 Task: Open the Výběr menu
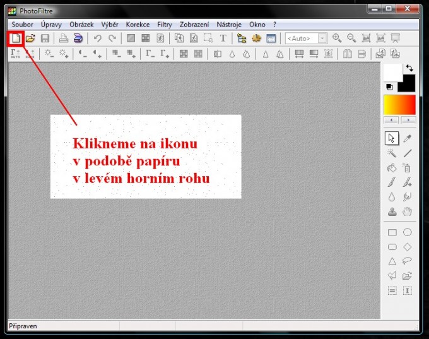pos(110,25)
